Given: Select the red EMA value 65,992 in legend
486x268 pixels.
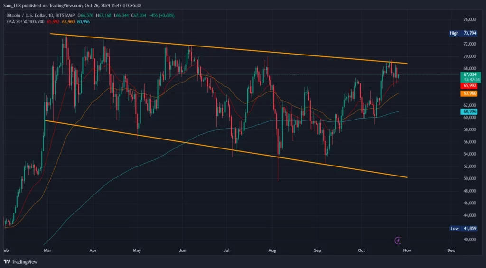Looking at the screenshot, I should pyautogui.click(x=53, y=22).
